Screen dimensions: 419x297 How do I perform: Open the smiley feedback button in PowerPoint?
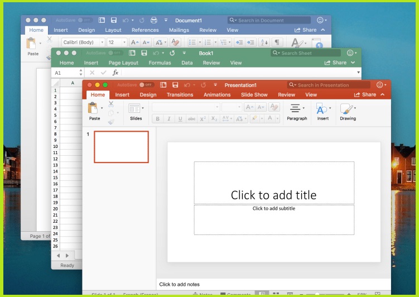pos(381,85)
